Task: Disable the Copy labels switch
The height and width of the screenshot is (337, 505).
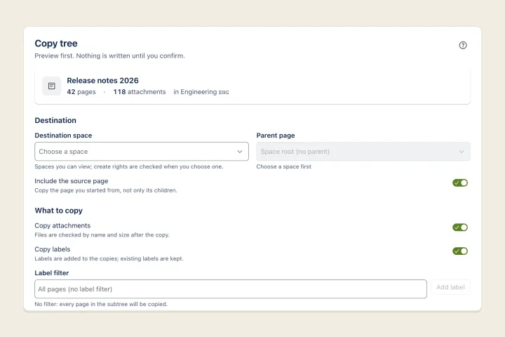Action: (x=460, y=251)
